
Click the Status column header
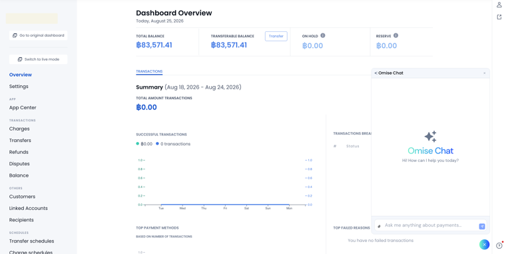[x=352, y=146]
